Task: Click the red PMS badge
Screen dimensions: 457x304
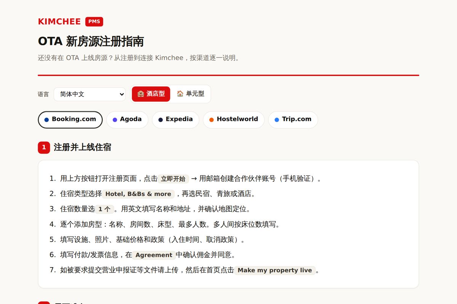Action: point(94,22)
